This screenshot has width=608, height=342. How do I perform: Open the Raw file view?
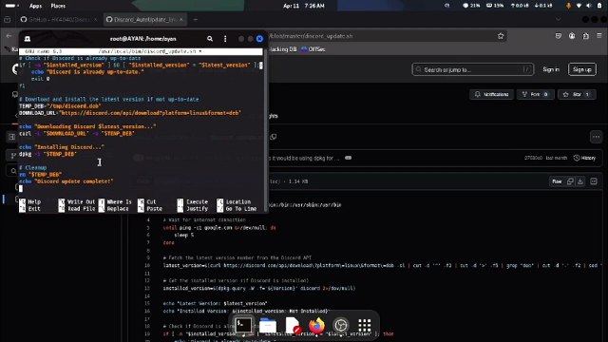click(x=557, y=181)
